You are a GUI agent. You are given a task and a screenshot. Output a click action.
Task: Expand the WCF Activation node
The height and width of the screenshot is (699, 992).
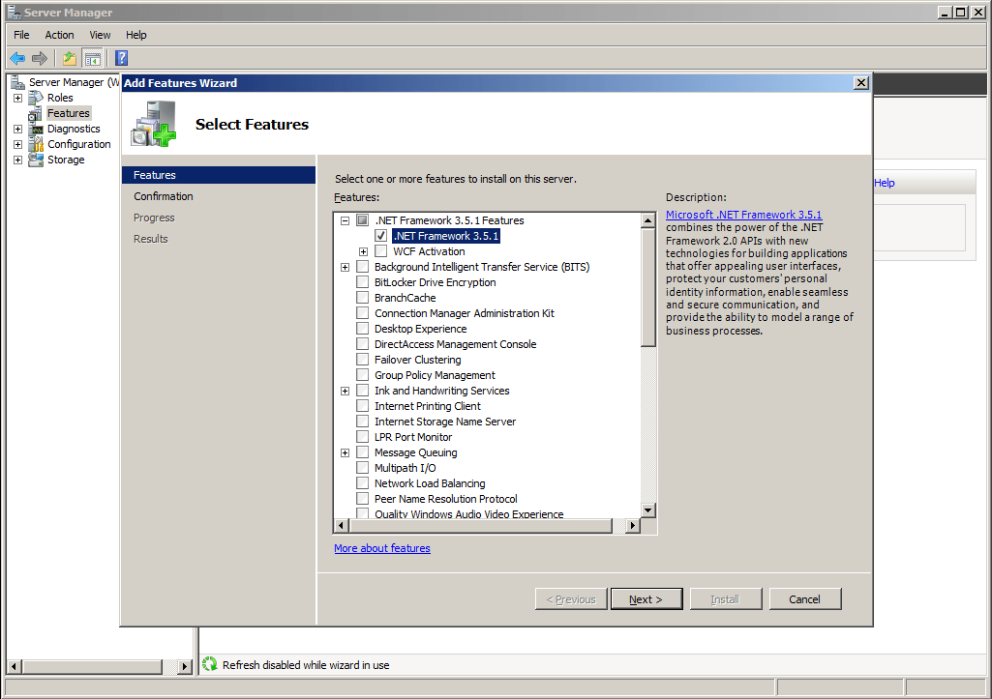[363, 251]
